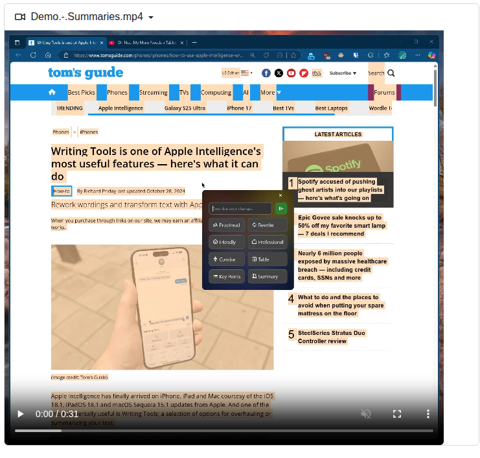The width and height of the screenshot is (480, 458).
Task: Unmute the video audio
Action: [x=366, y=414]
